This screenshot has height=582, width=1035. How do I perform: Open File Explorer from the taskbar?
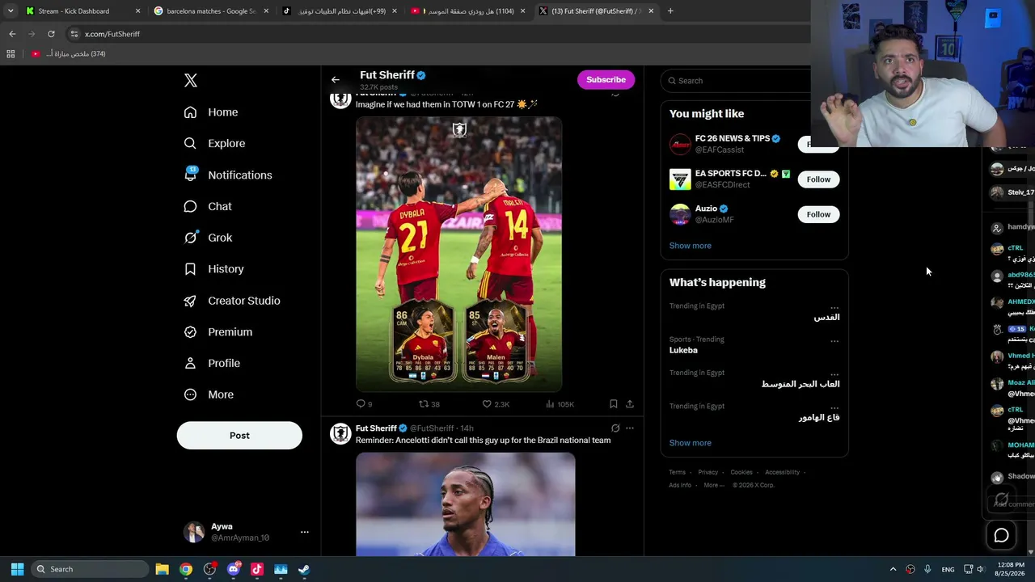pos(163,569)
